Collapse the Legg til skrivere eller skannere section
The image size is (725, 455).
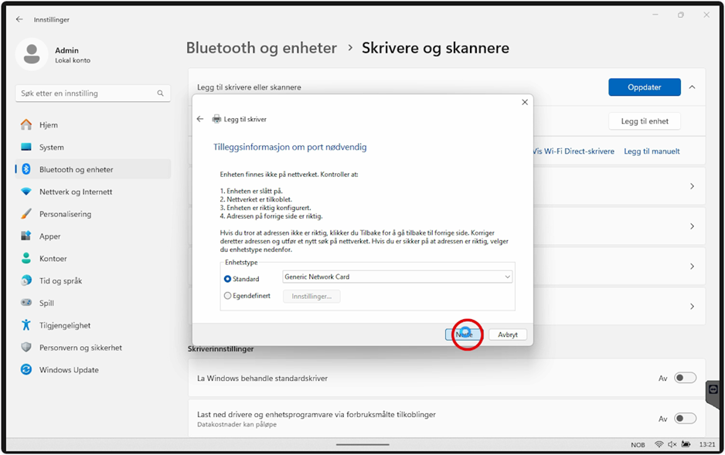coord(693,87)
